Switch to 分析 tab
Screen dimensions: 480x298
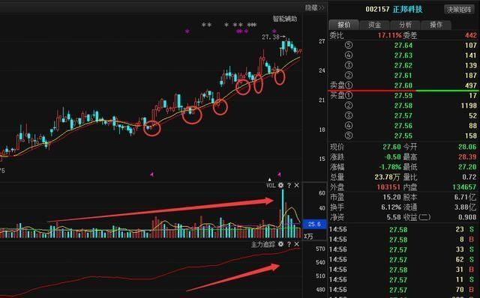(405, 25)
